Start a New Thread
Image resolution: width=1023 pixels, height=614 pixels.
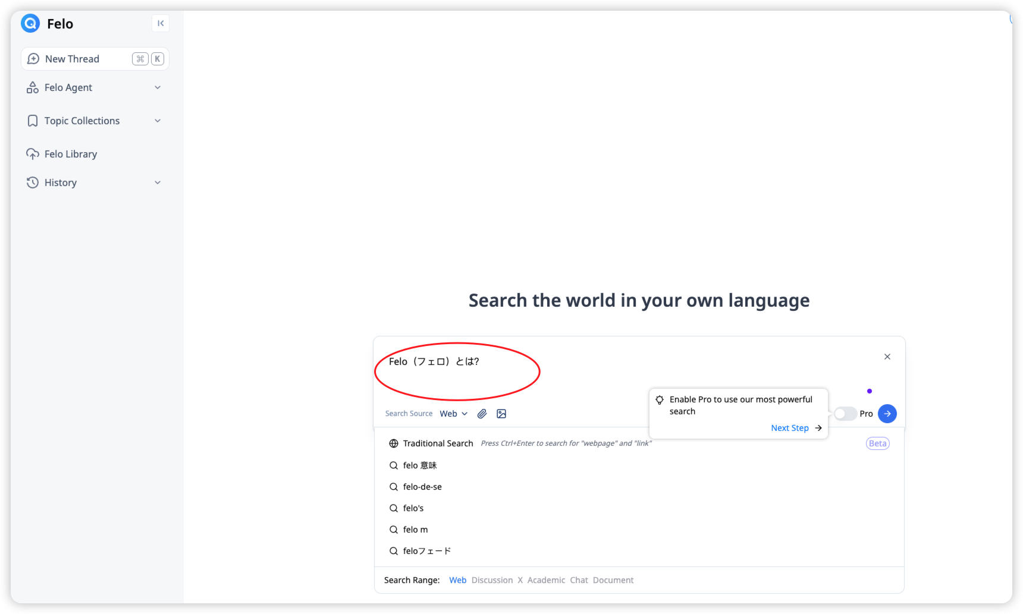[95, 59]
